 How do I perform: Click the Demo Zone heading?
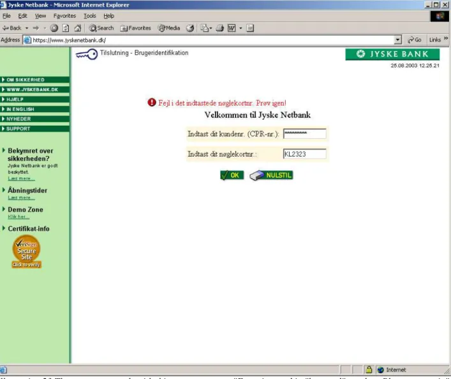point(26,210)
